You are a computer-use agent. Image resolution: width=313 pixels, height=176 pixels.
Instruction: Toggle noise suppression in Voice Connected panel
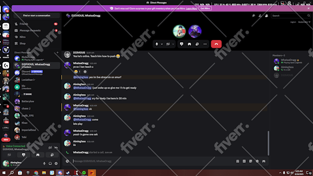point(50,148)
